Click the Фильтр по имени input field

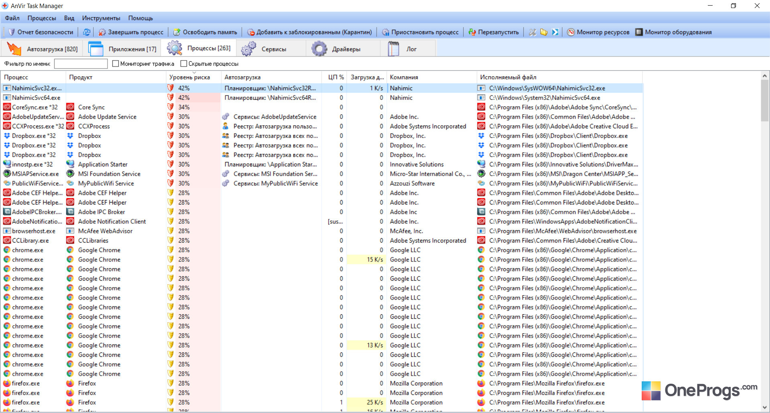[x=81, y=63]
